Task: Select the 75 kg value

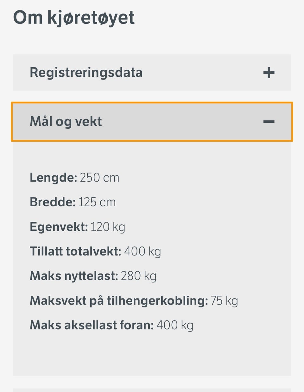Action: coord(224,300)
